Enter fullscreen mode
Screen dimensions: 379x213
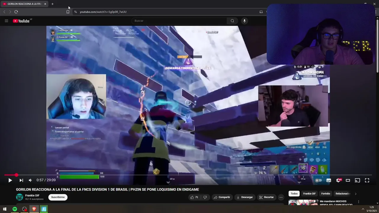pyautogui.click(x=367, y=180)
